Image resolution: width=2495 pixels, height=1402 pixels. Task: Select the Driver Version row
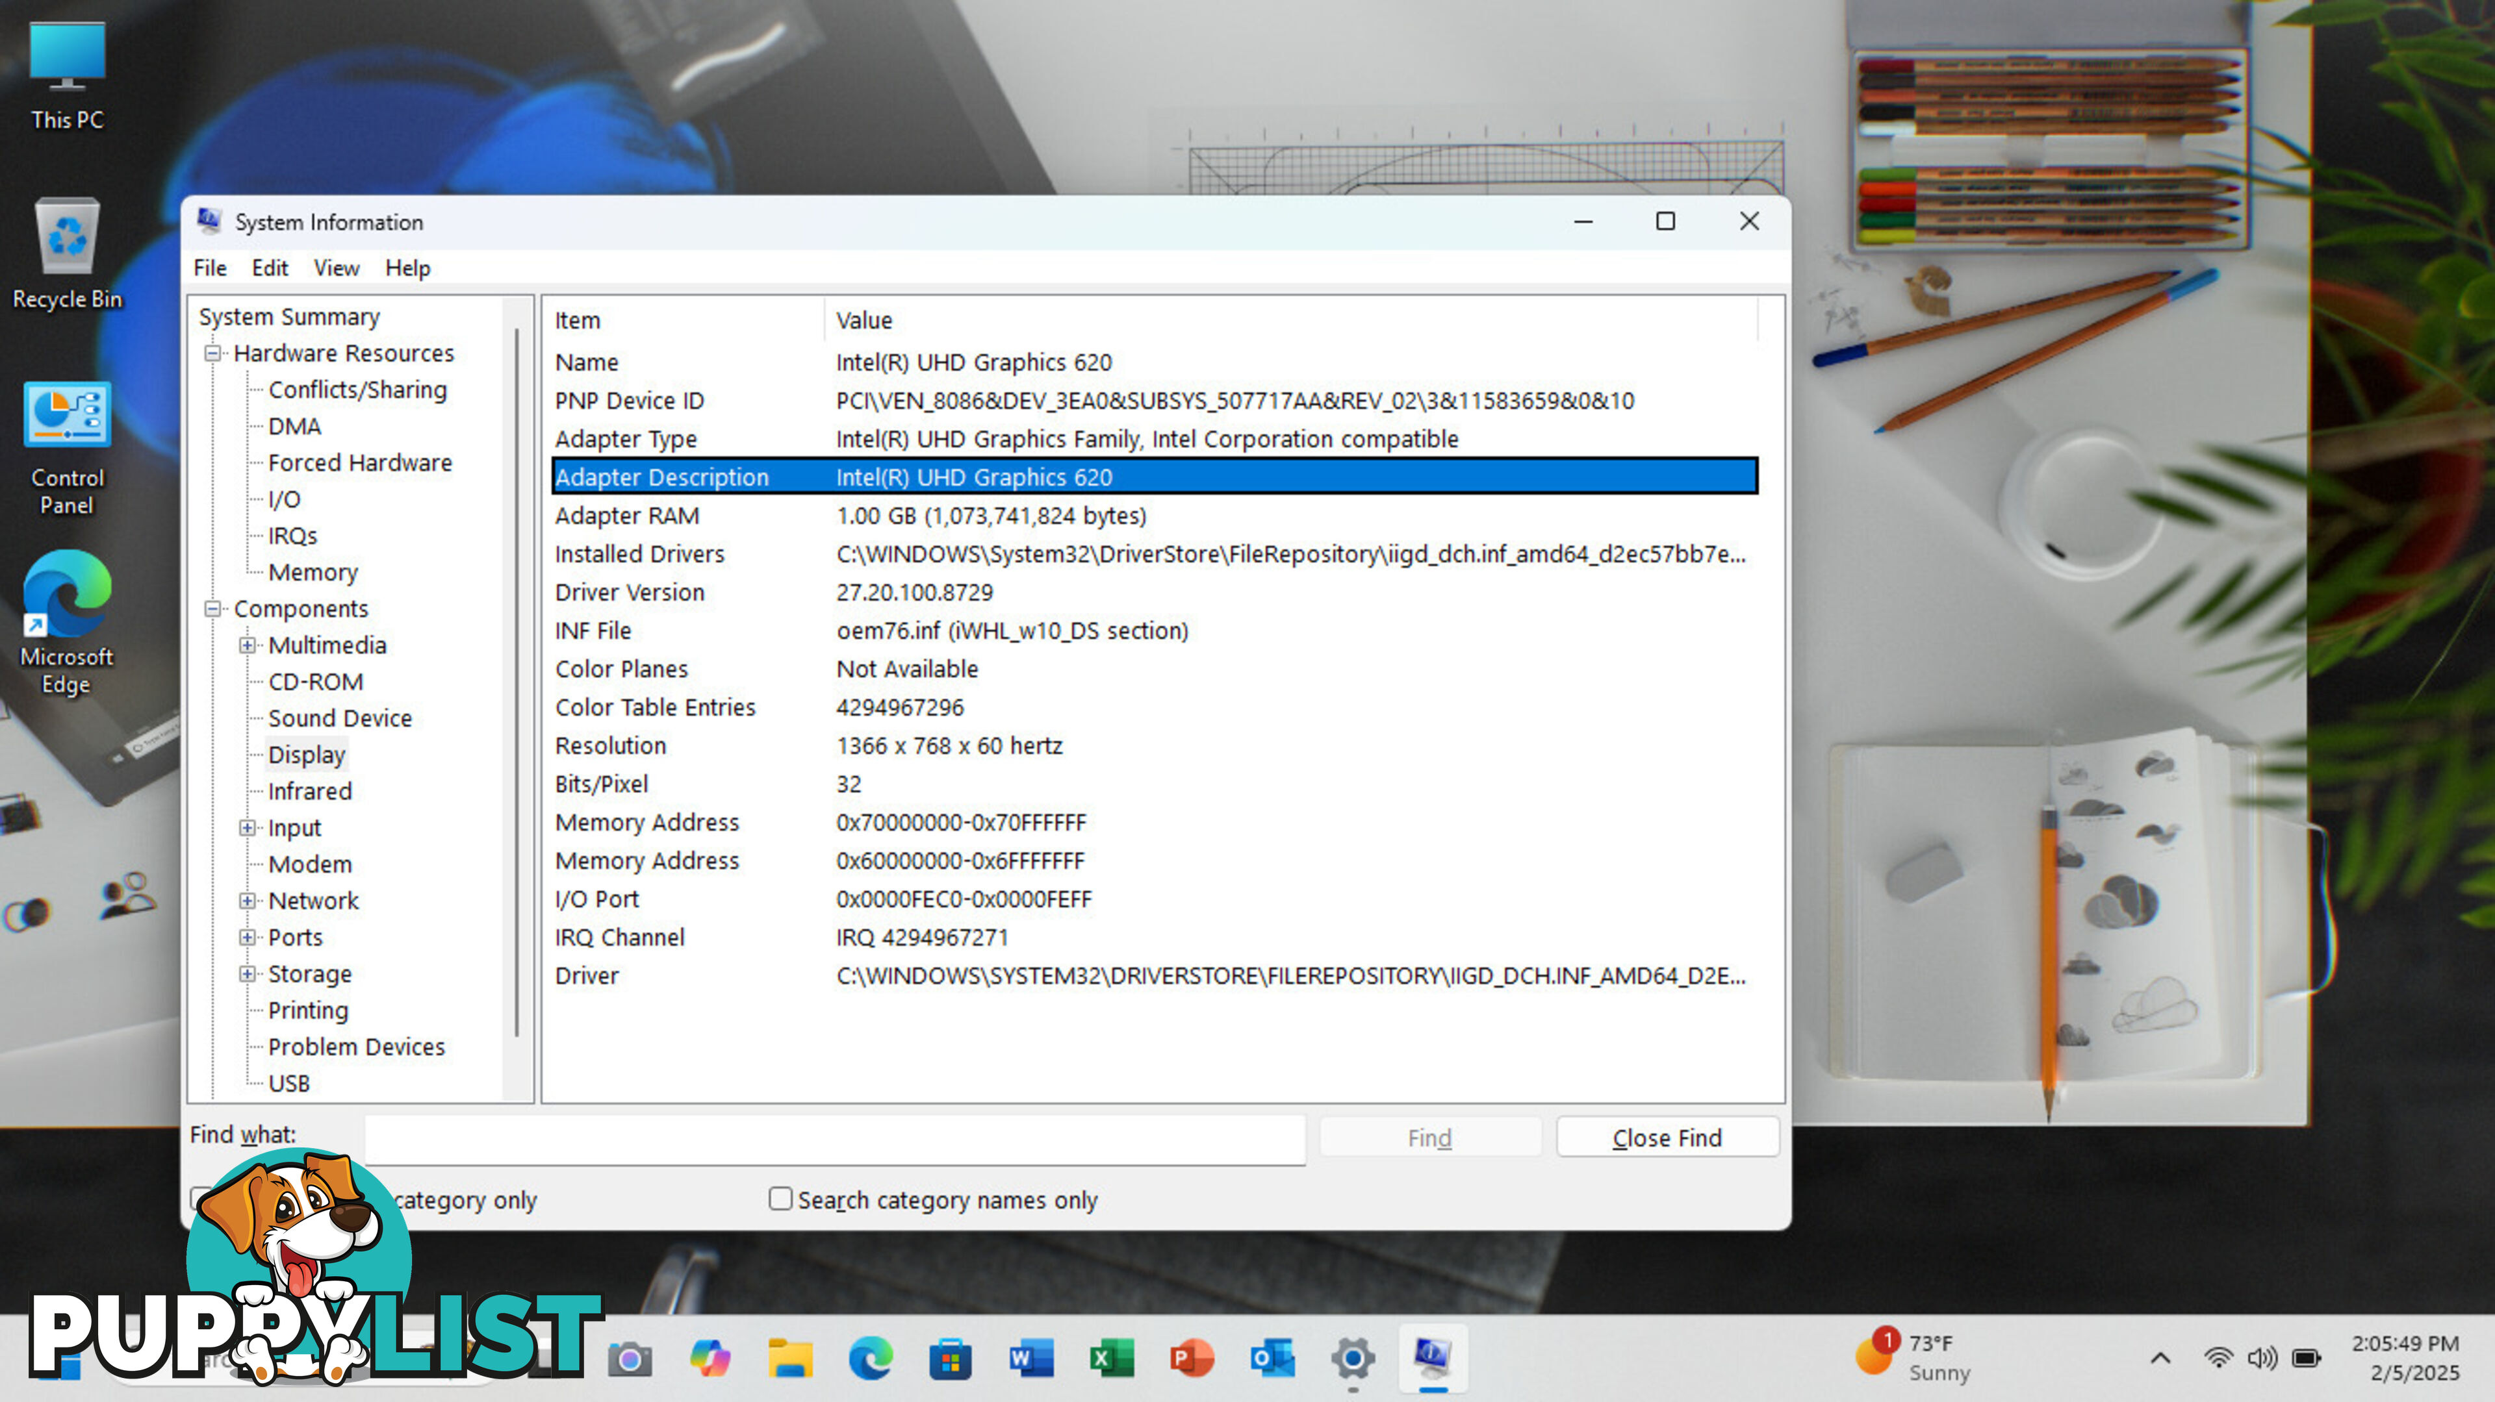(x=1155, y=593)
